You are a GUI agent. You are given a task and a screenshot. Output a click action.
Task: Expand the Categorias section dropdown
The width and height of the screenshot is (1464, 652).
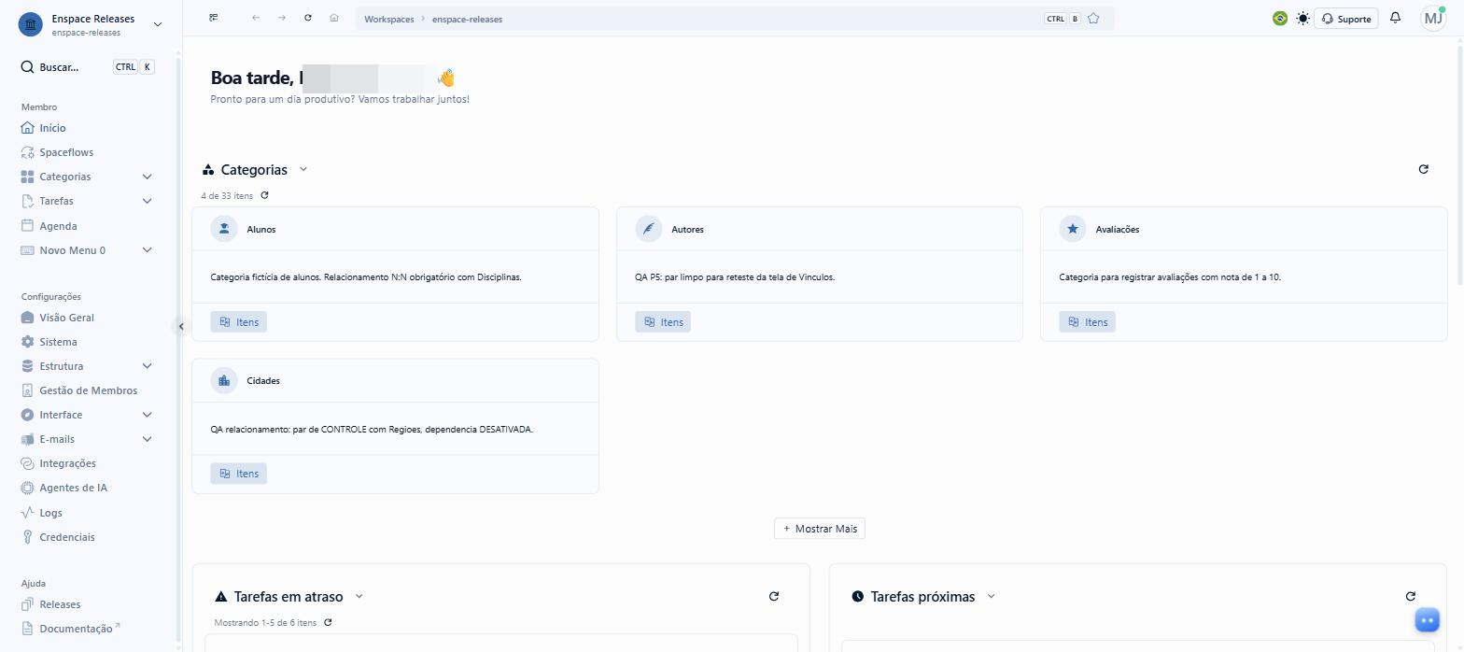point(303,169)
